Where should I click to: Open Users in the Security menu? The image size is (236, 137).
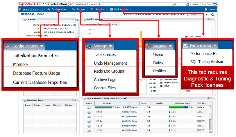point(158,55)
